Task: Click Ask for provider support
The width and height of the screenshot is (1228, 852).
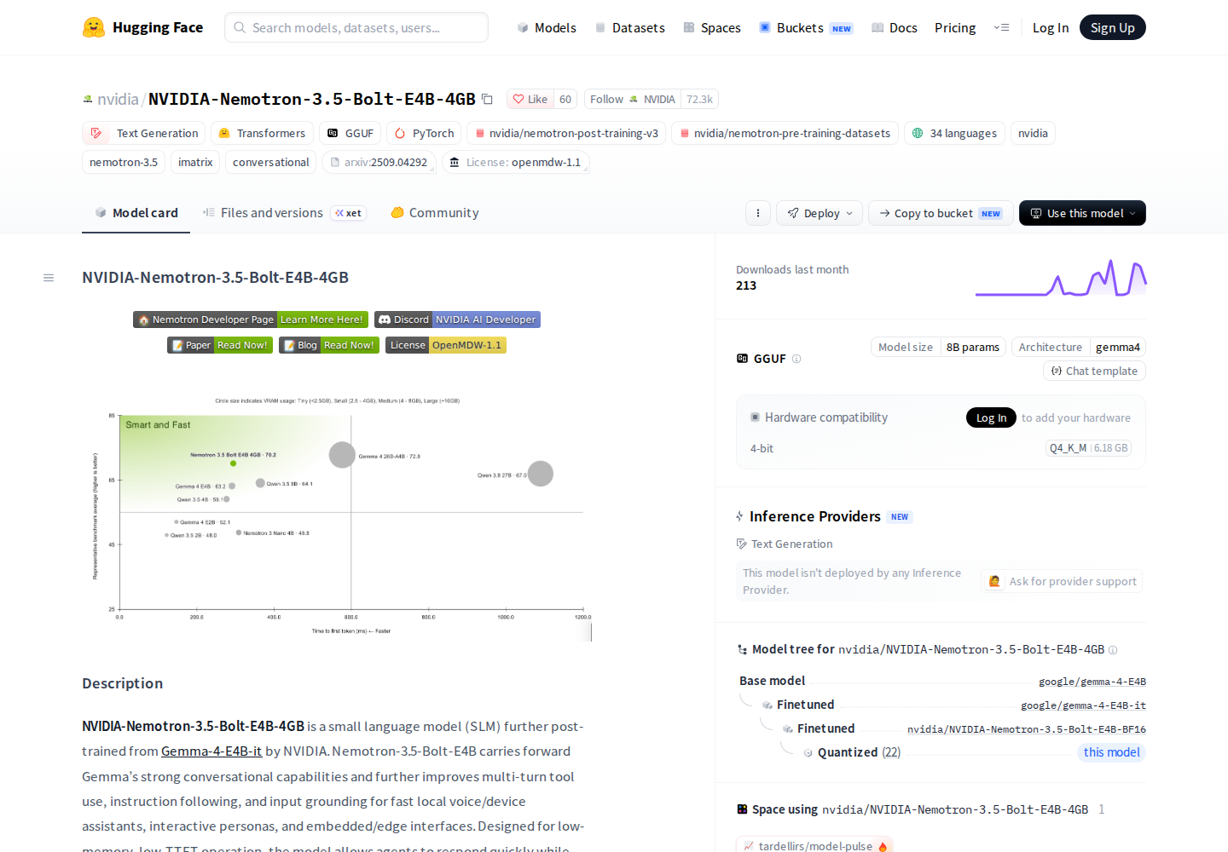Action: [x=1063, y=581]
